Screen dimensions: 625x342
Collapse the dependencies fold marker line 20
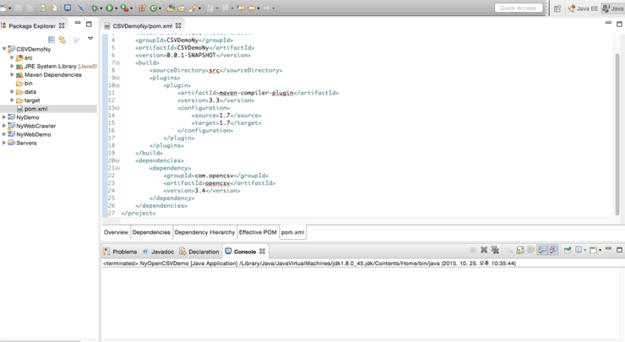point(117,160)
